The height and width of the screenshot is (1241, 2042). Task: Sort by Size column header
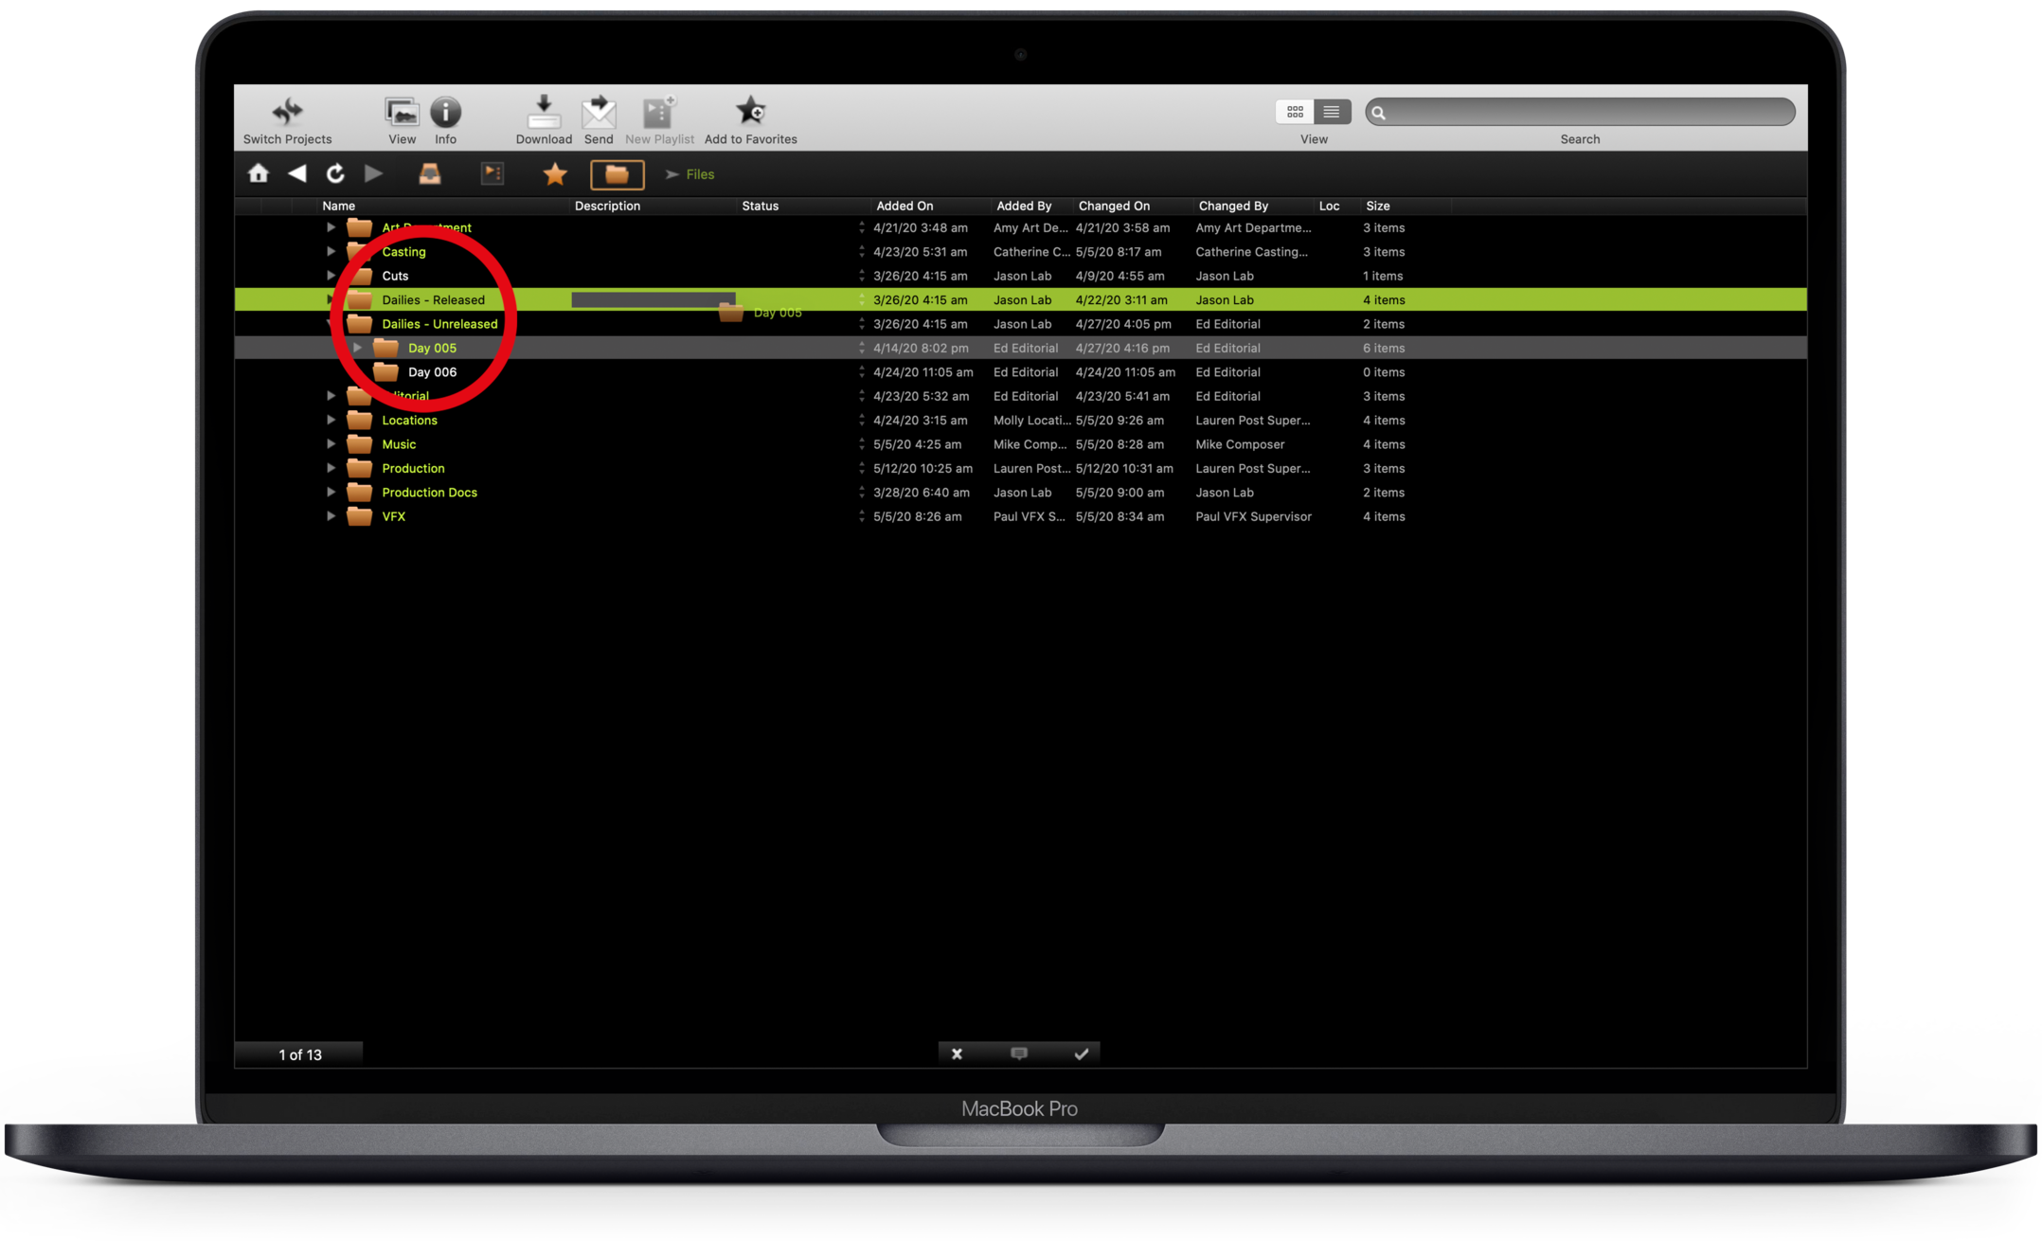pyautogui.click(x=1377, y=206)
